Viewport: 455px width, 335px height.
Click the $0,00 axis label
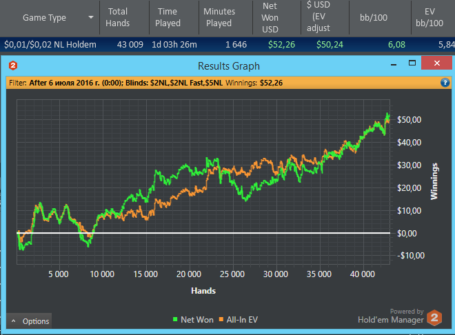(x=407, y=233)
